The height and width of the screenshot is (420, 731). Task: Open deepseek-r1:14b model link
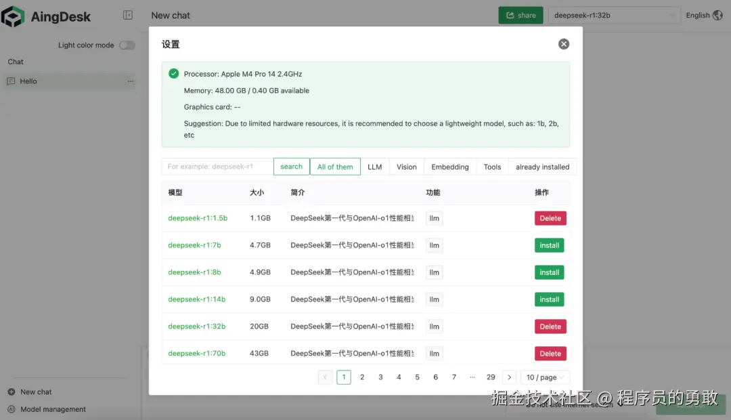point(197,299)
